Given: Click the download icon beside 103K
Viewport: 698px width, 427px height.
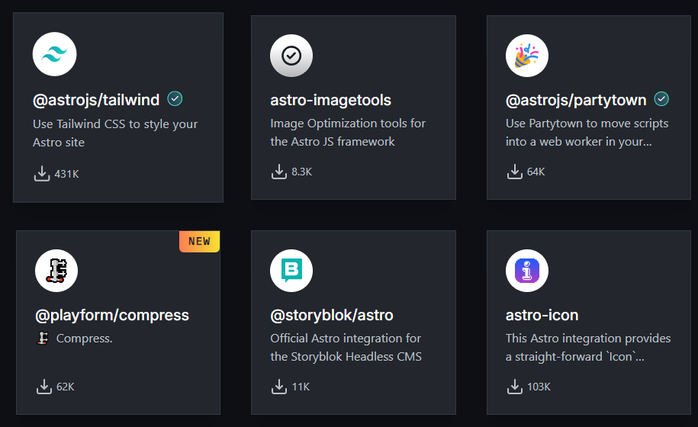Looking at the screenshot, I should click(x=515, y=387).
